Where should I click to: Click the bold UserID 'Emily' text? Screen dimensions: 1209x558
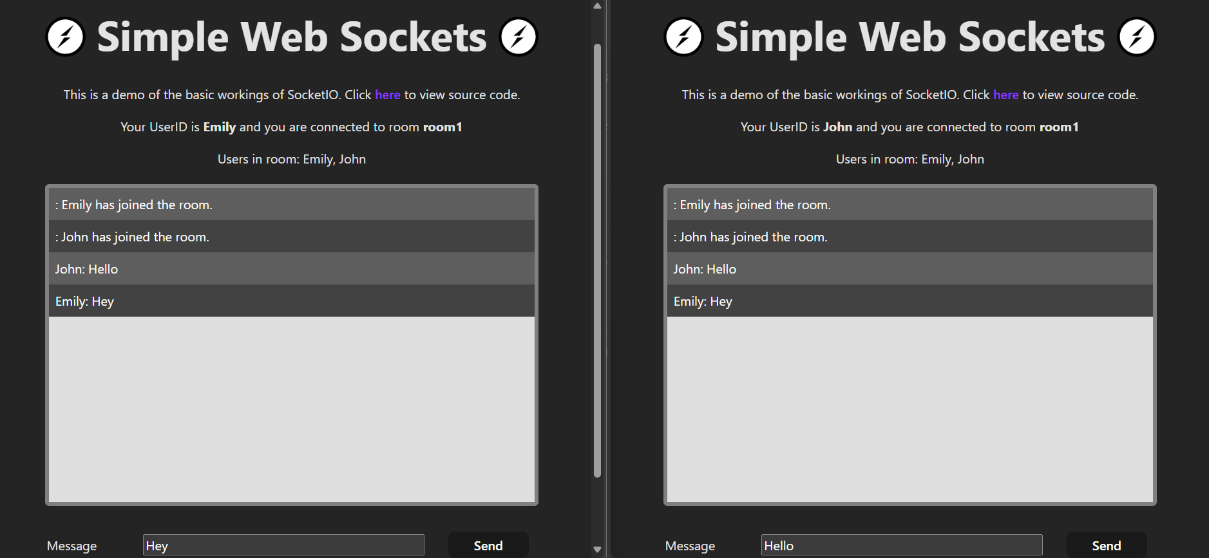pyautogui.click(x=220, y=127)
